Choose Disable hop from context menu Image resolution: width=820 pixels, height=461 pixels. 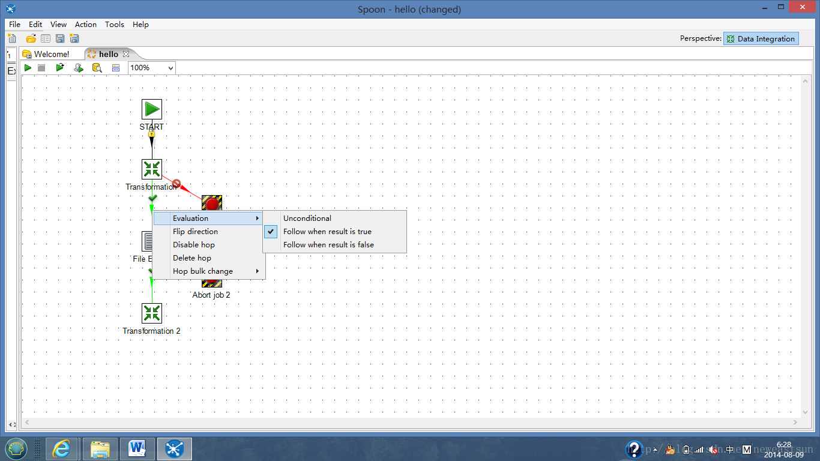tap(208, 245)
